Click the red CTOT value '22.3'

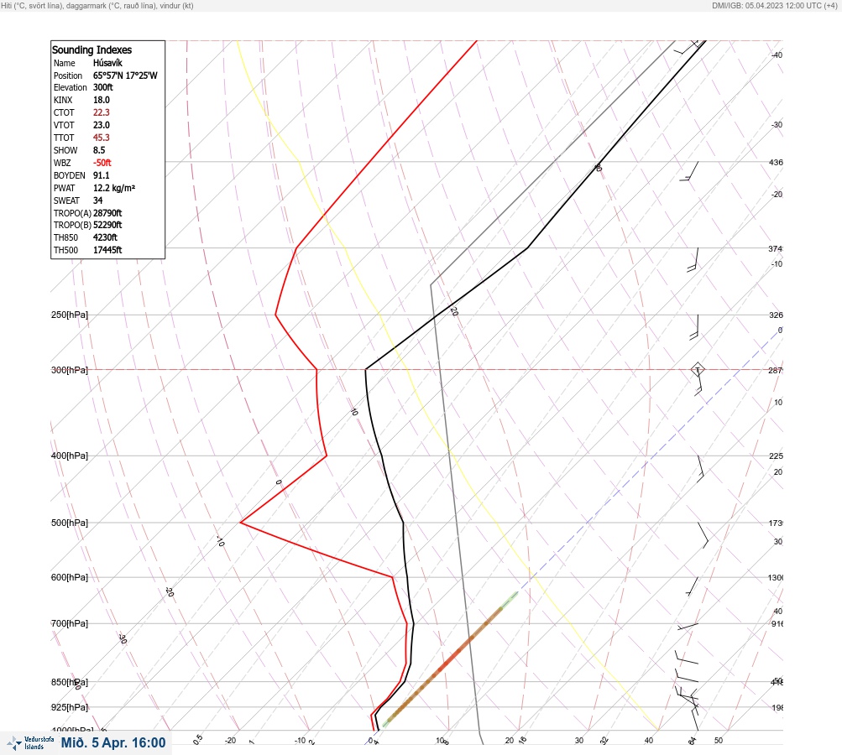coord(101,112)
